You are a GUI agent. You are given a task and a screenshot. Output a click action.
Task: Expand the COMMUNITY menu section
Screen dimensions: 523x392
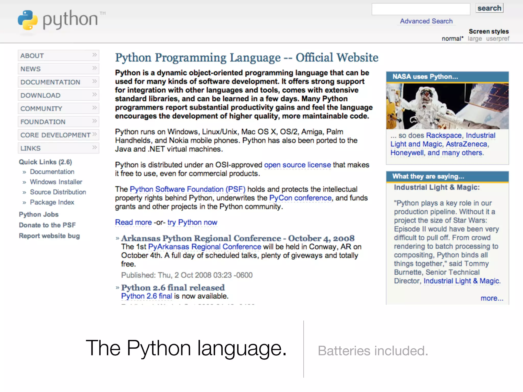pyautogui.click(x=41, y=109)
